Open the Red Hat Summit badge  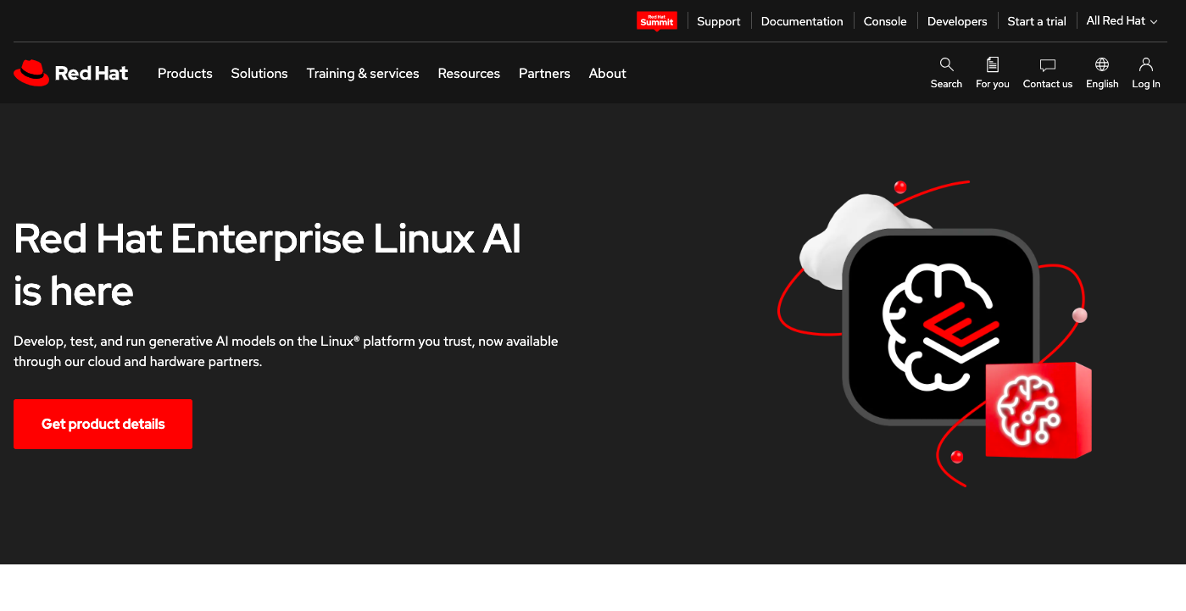pos(657,21)
